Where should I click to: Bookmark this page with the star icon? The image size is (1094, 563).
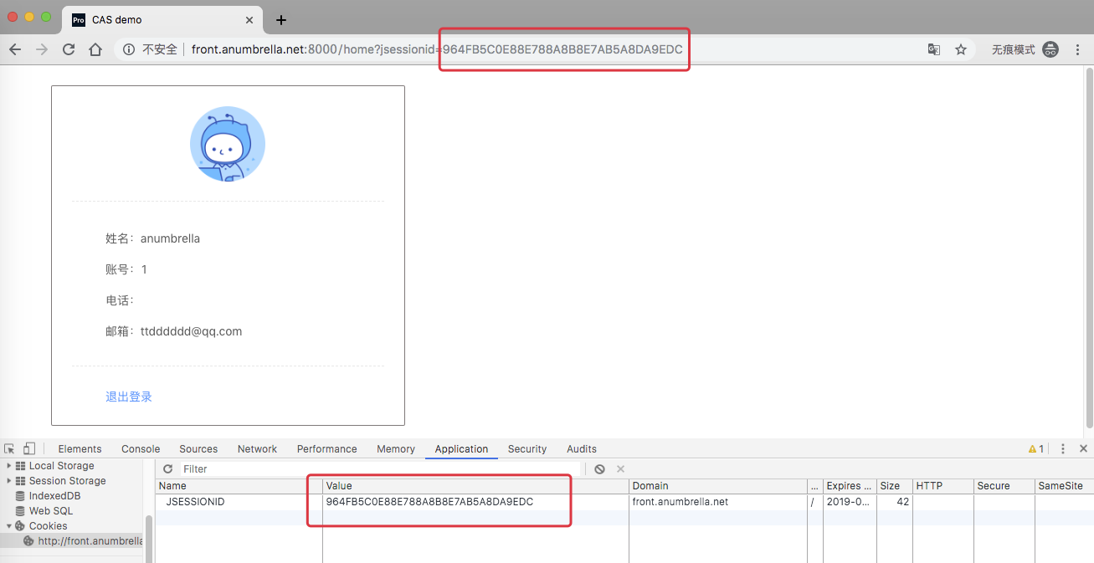[x=961, y=49]
